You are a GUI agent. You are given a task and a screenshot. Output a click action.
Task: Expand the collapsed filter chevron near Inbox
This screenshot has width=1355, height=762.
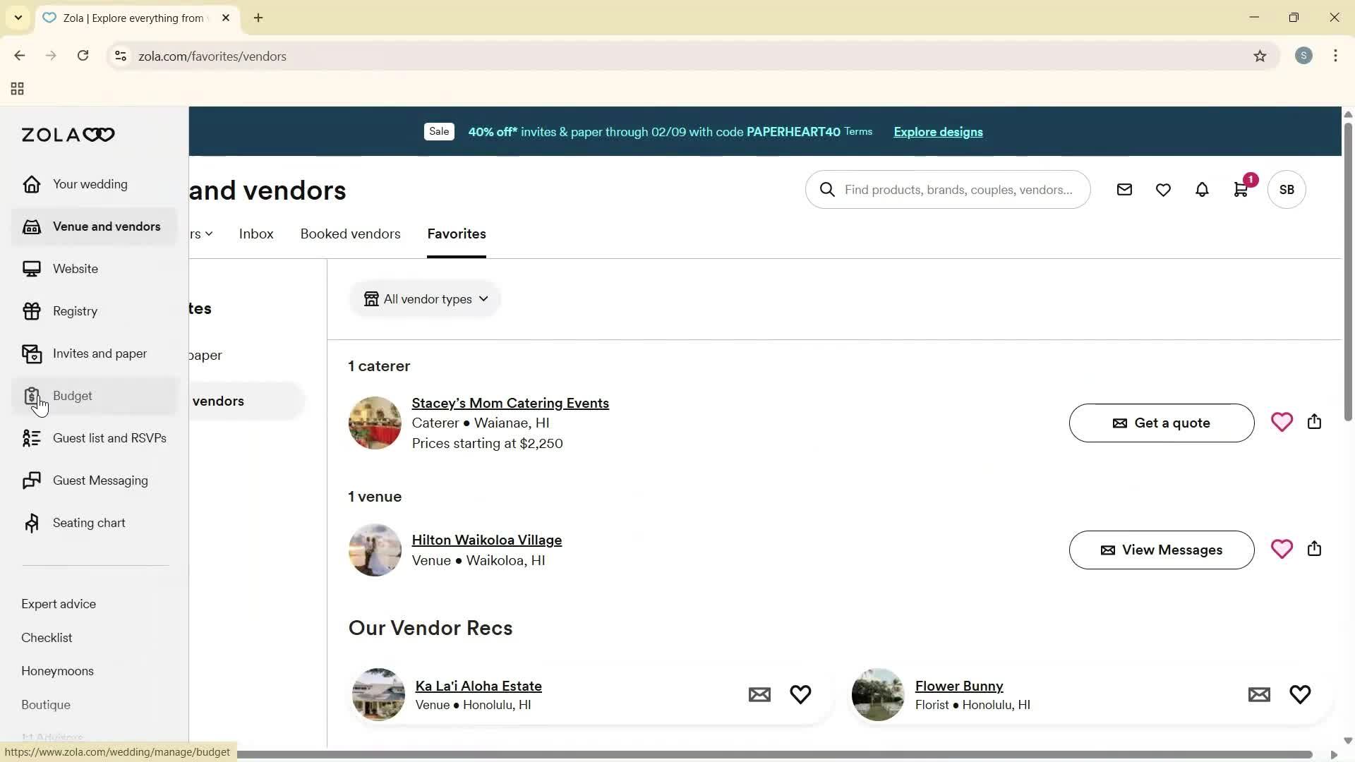[x=207, y=234]
